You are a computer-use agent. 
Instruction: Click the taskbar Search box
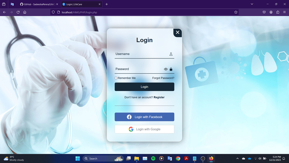pos(103,158)
